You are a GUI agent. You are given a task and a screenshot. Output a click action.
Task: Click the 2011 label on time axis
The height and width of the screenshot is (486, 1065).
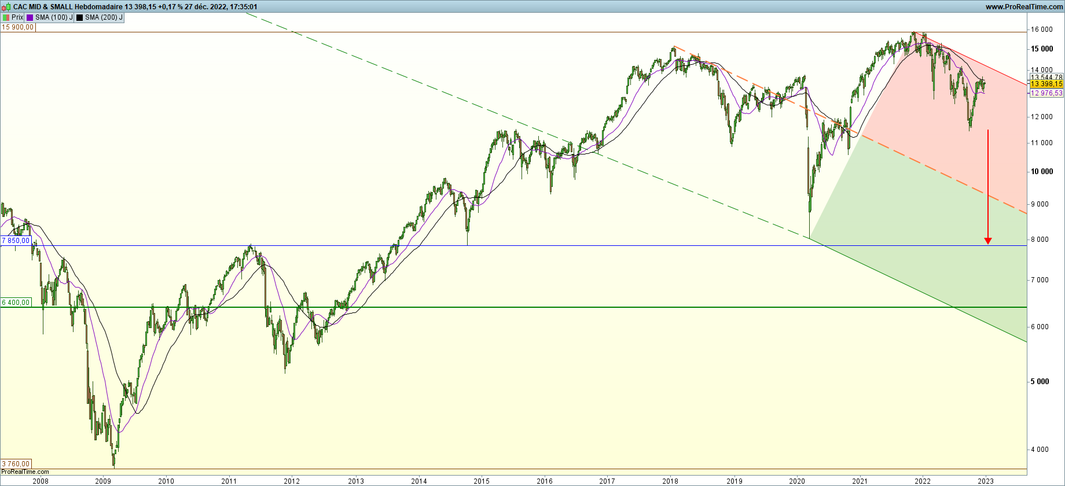(229, 481)
